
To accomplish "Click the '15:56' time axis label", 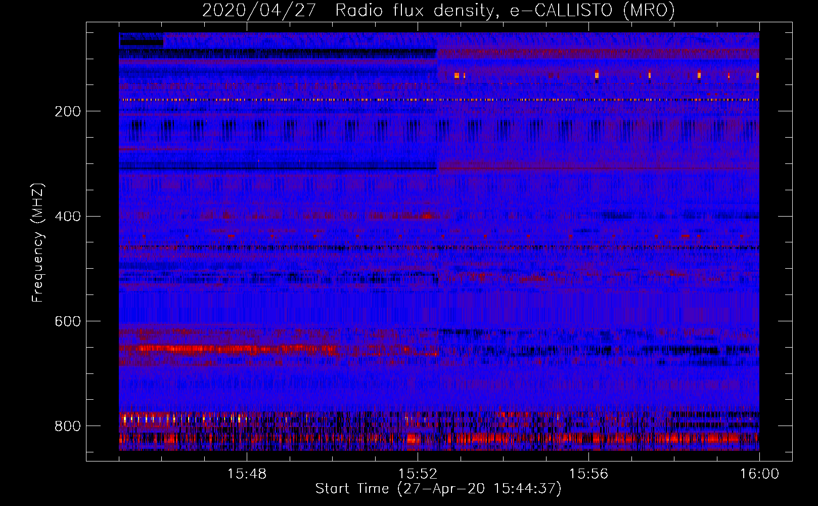I will tap(588, 474).
